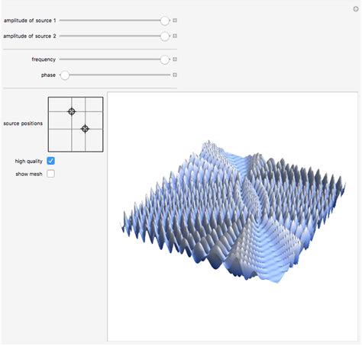Click the amplitude of source 1 slider thumb
Image resolution: width=362 pixels, height=346 pixels.
tap(165, 21)
